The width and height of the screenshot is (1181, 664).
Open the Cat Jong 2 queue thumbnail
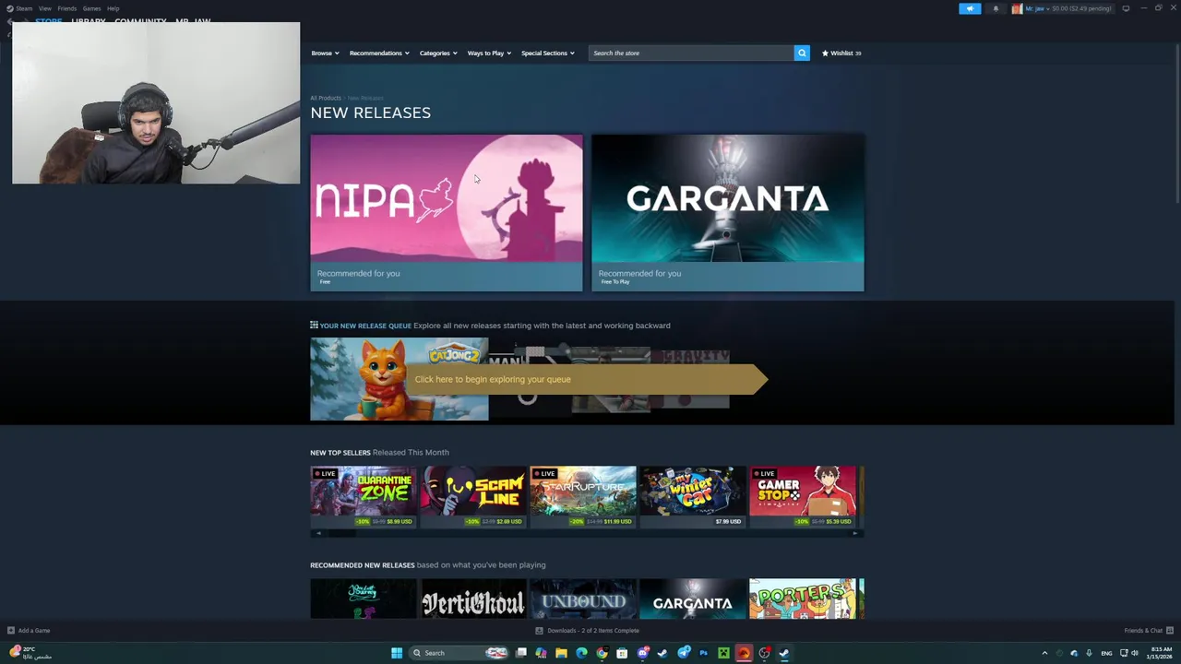point(400,379)
